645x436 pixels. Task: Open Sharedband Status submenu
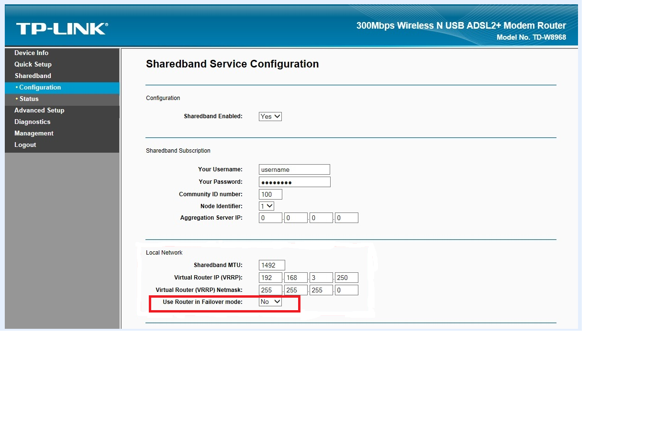[62, 99]
